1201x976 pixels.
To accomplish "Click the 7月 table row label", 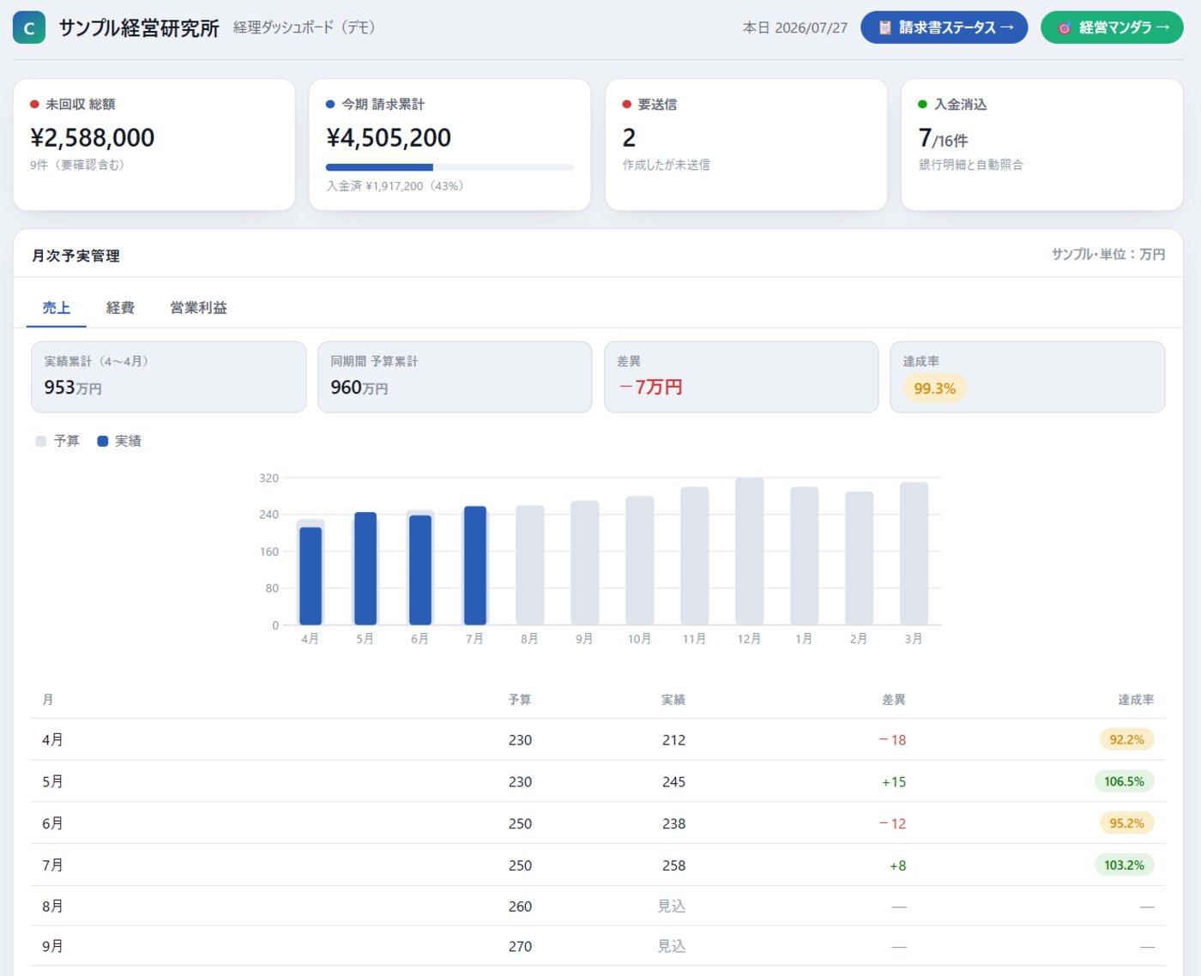I will point(52,865).
